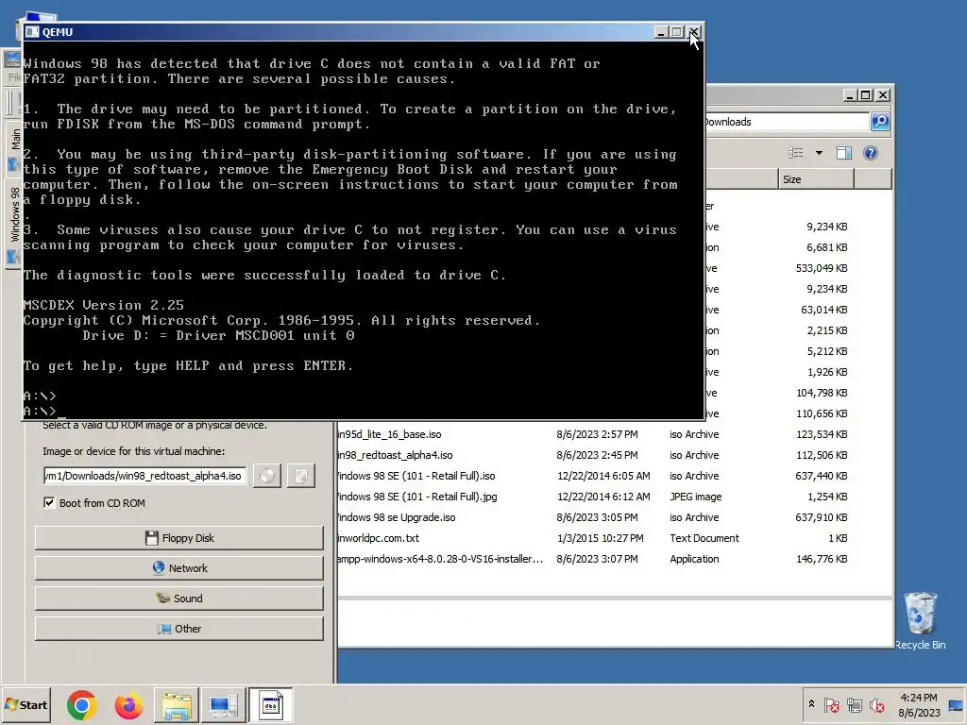Click the Explorer search magnifier button
This screenshot has height=725, width=967.
(x=880, y=122)
